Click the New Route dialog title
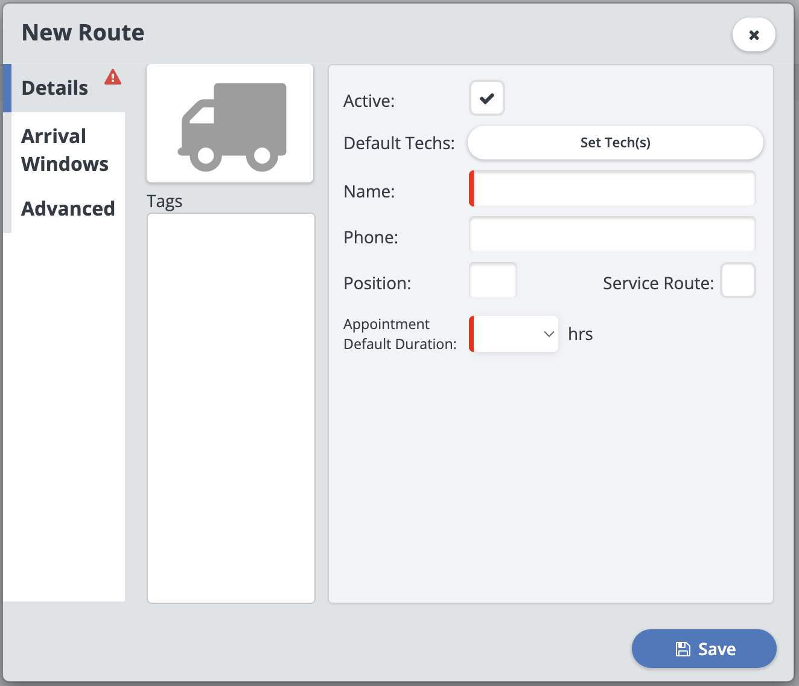This screenshot has height=686, width=799. (83, 33)
